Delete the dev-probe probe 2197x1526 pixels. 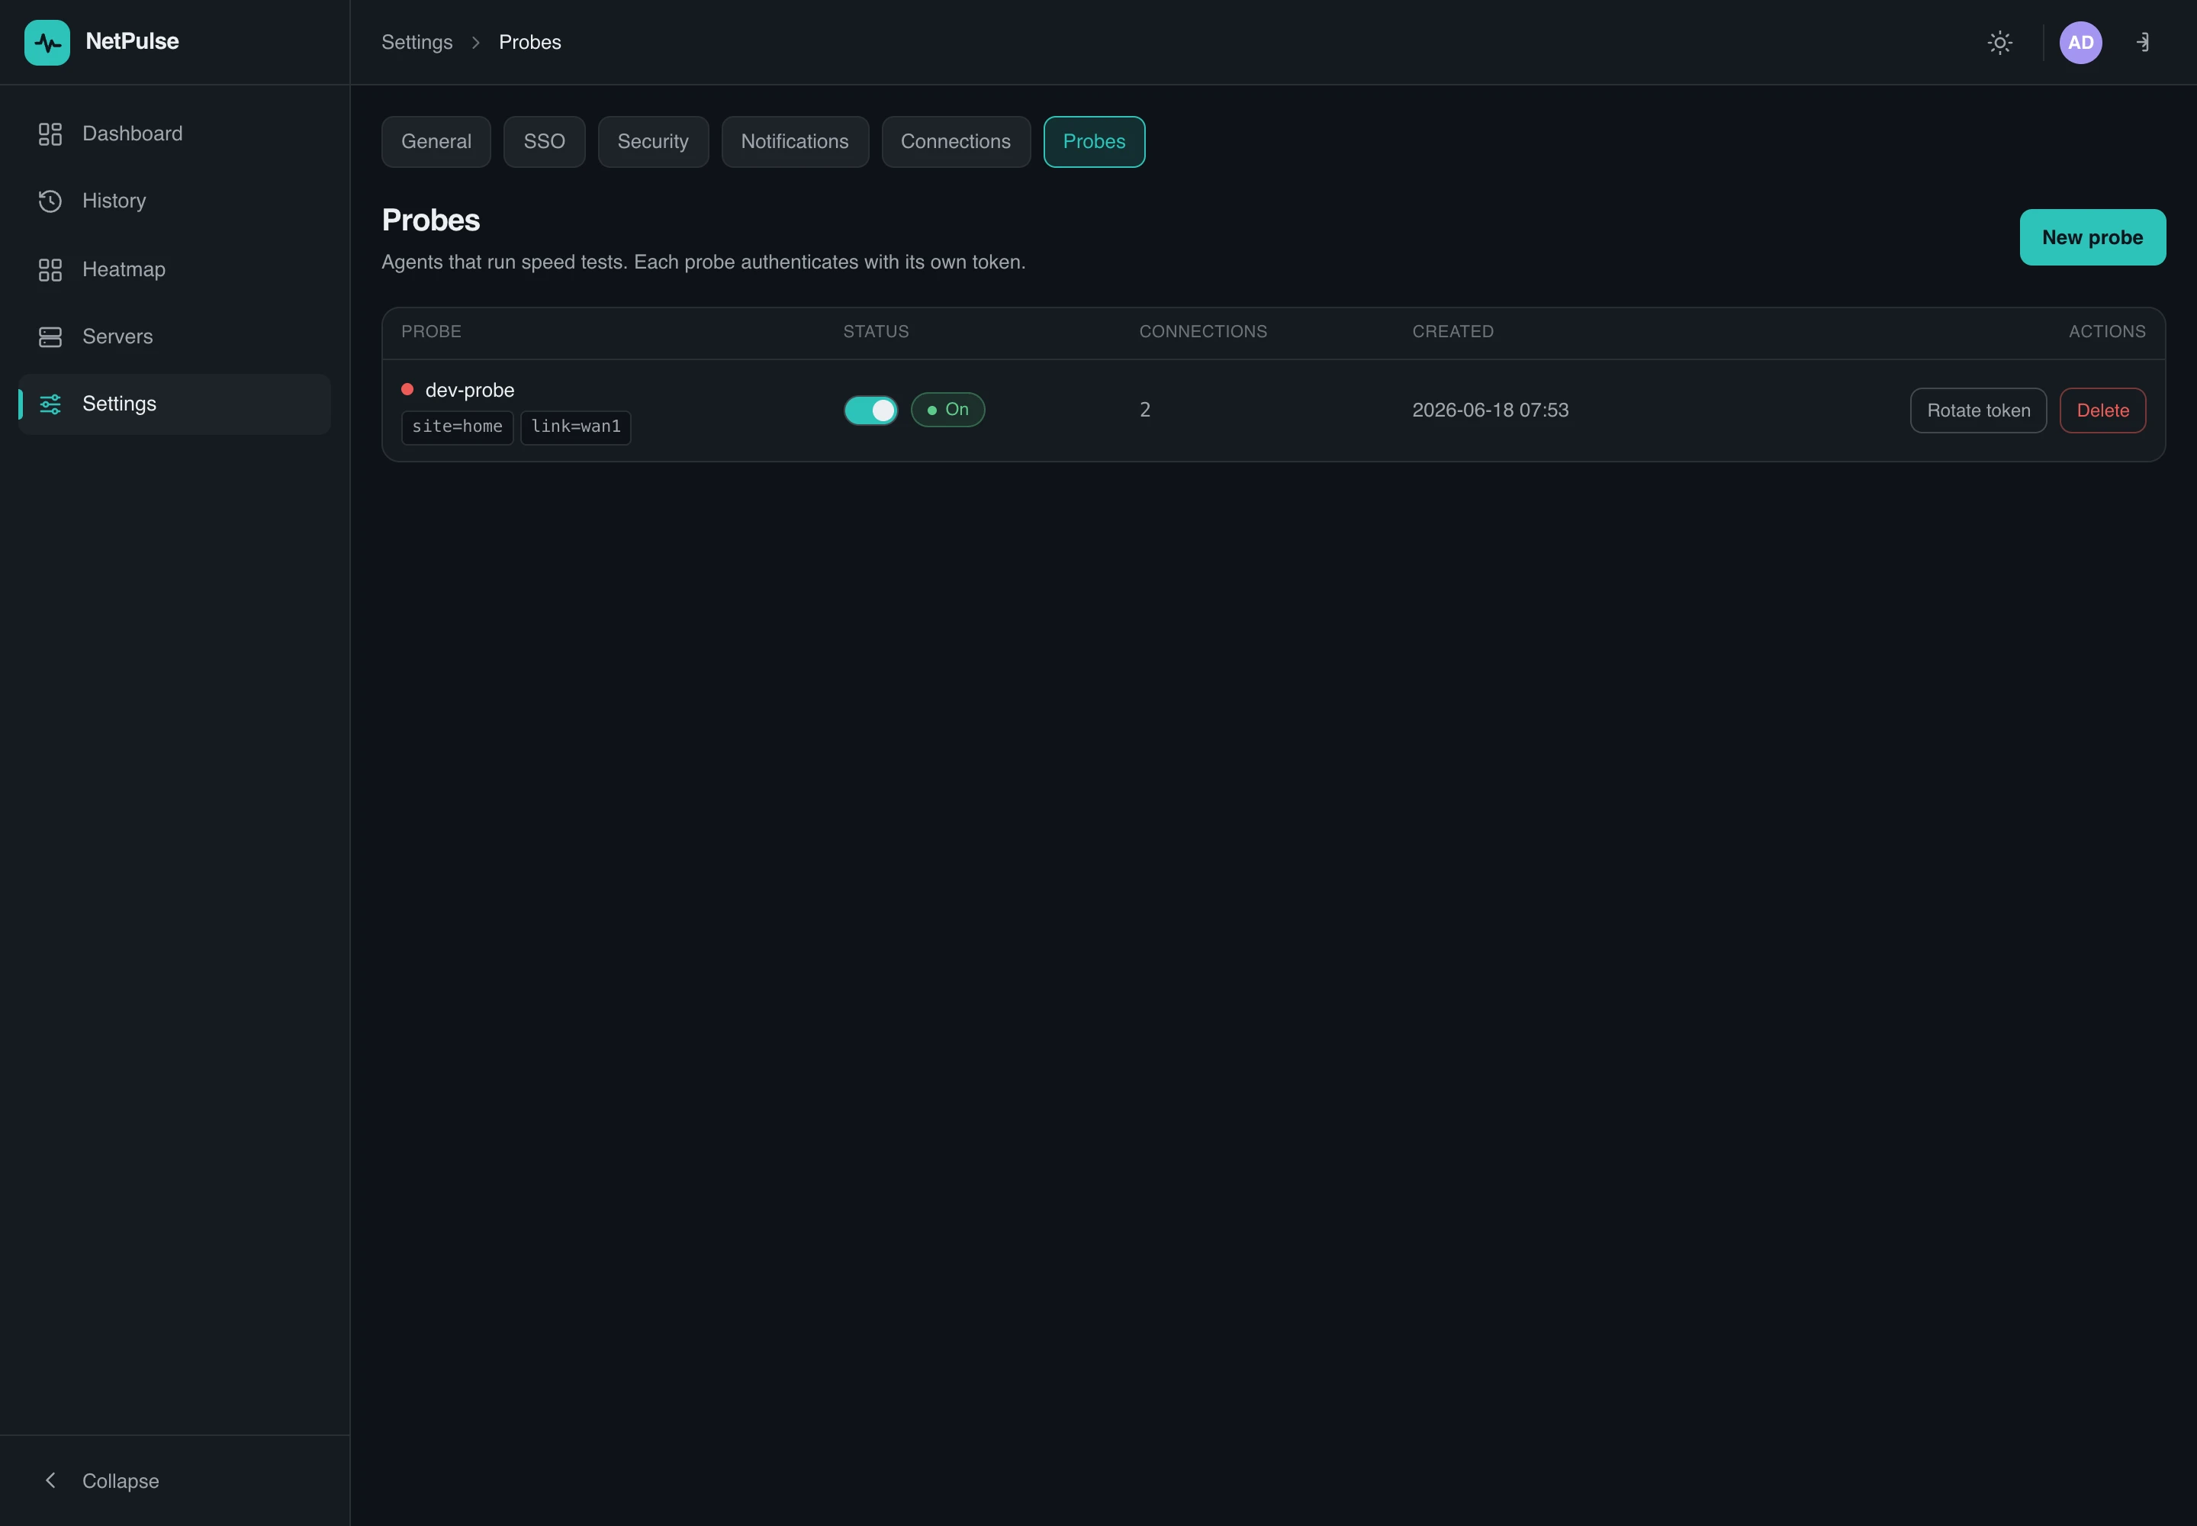(2102, 410)
